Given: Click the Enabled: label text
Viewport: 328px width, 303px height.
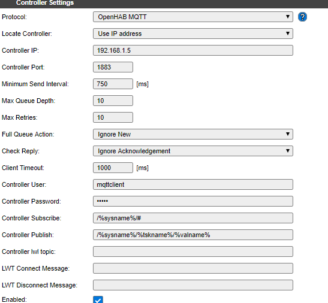Looking at the screenshot, I should click(14, 299).
